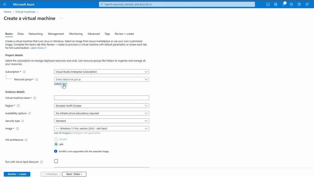Check Run with Azure Spot discount
The width and height of the screenshot is (314, 177).
(x=56, y=161)
